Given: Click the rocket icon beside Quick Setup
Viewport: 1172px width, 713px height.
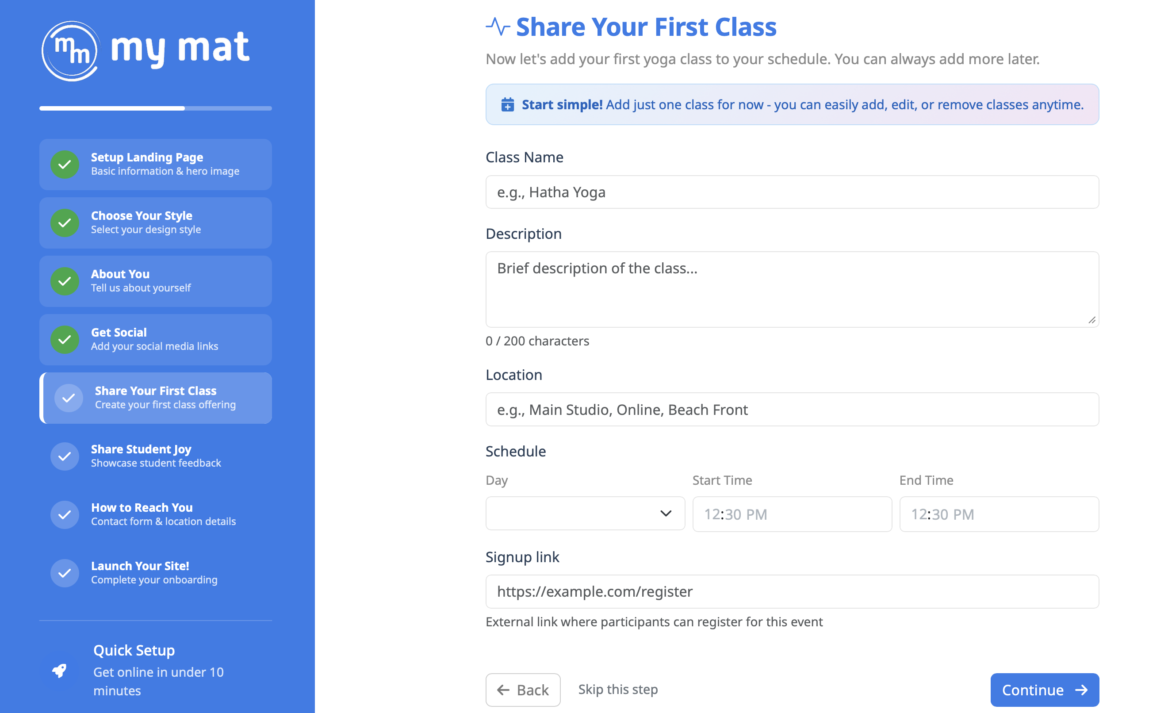Looking at the screenshot, I should (x=59, y=671).
